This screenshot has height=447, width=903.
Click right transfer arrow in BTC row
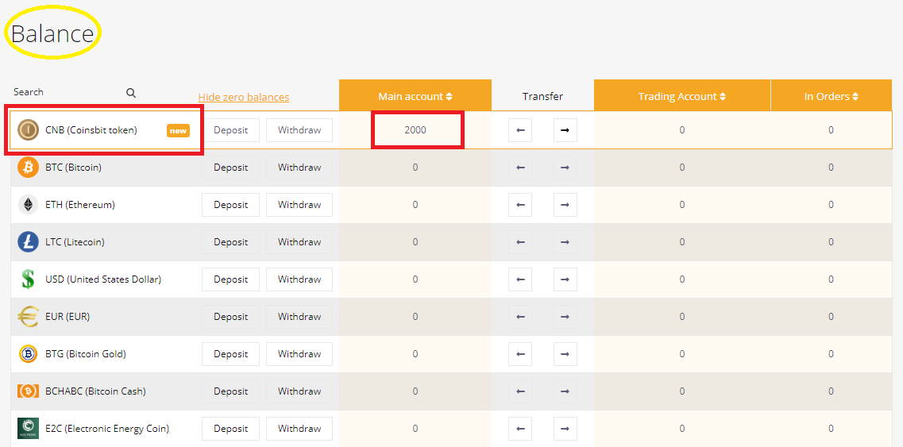565,168
